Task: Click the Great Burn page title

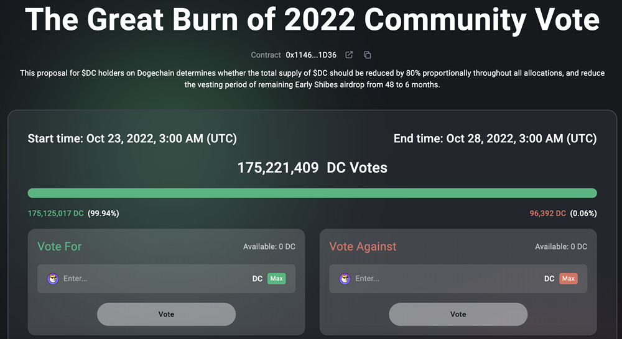Action: click(x=312, y=21)
